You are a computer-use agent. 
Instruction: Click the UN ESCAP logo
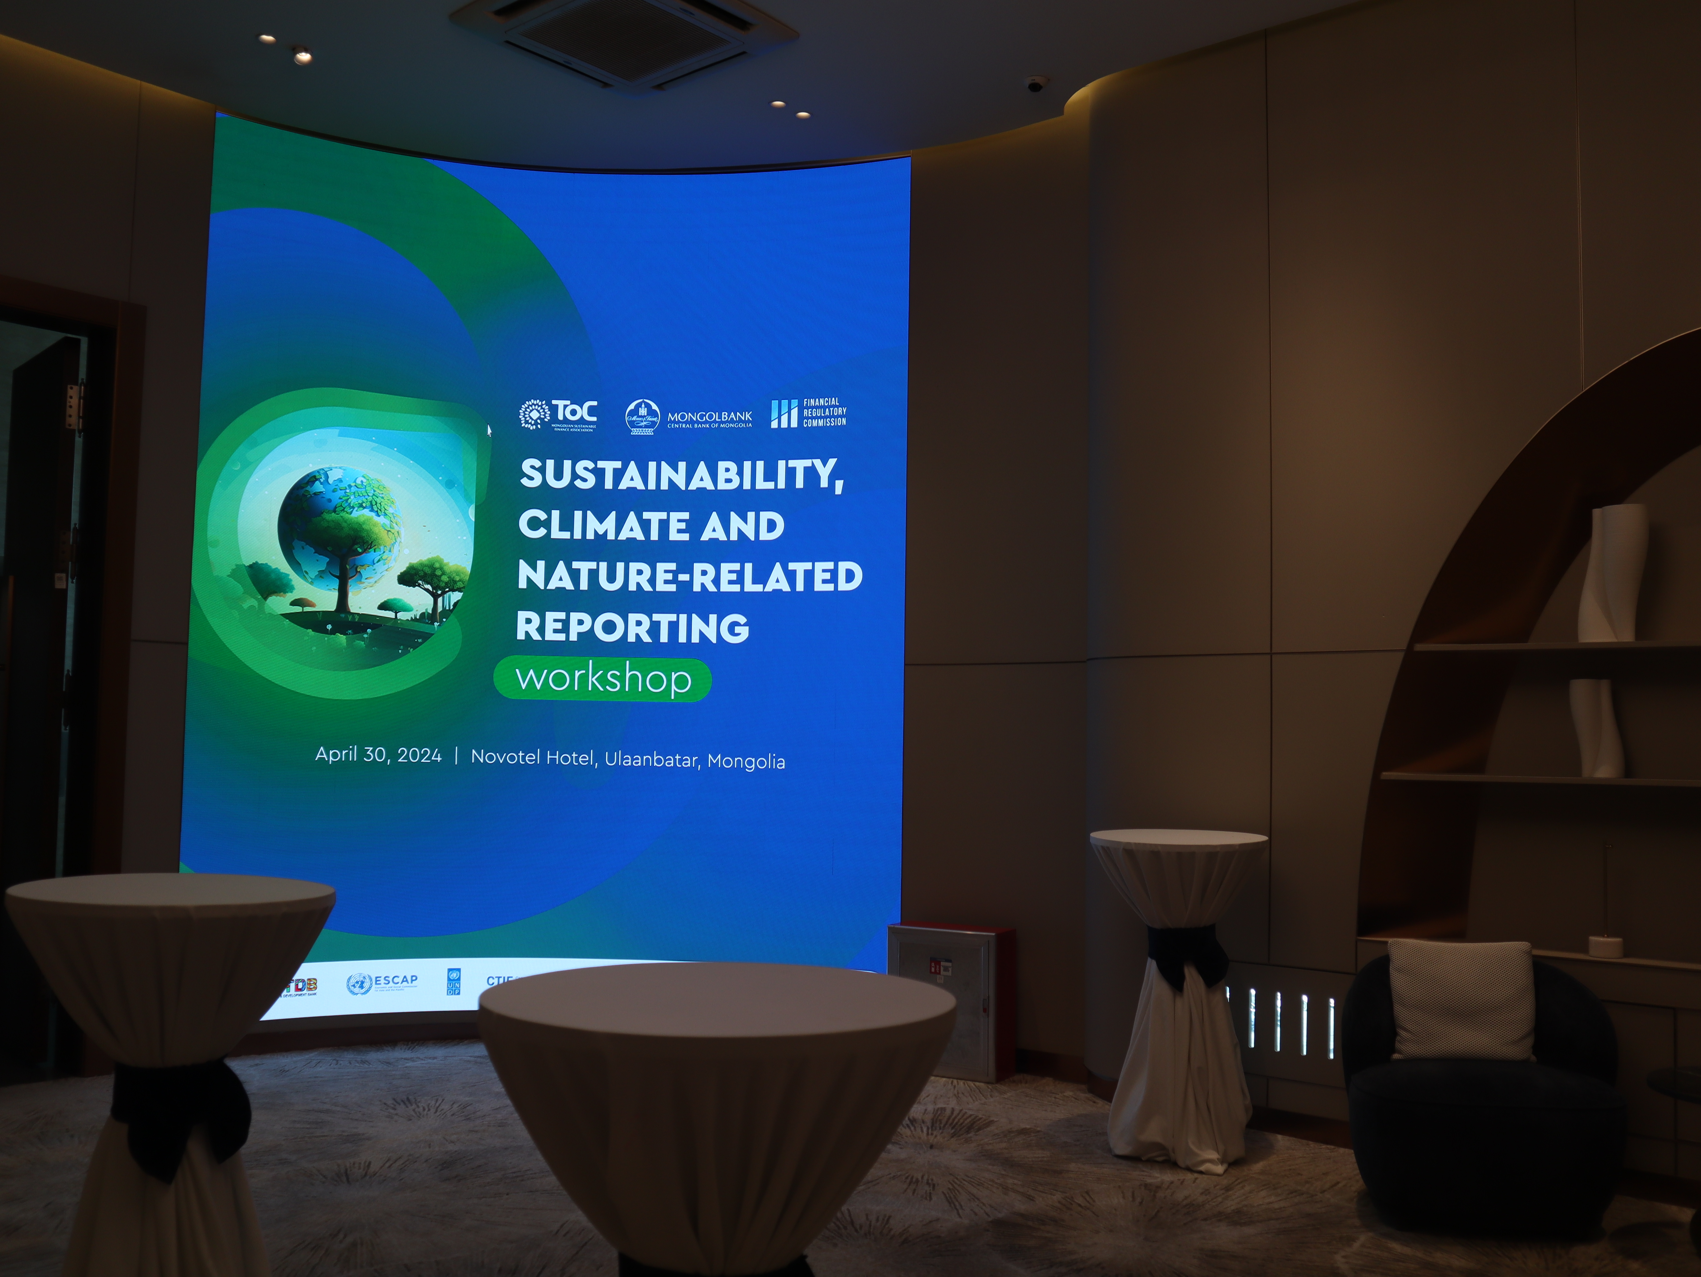tap(382, 983)
